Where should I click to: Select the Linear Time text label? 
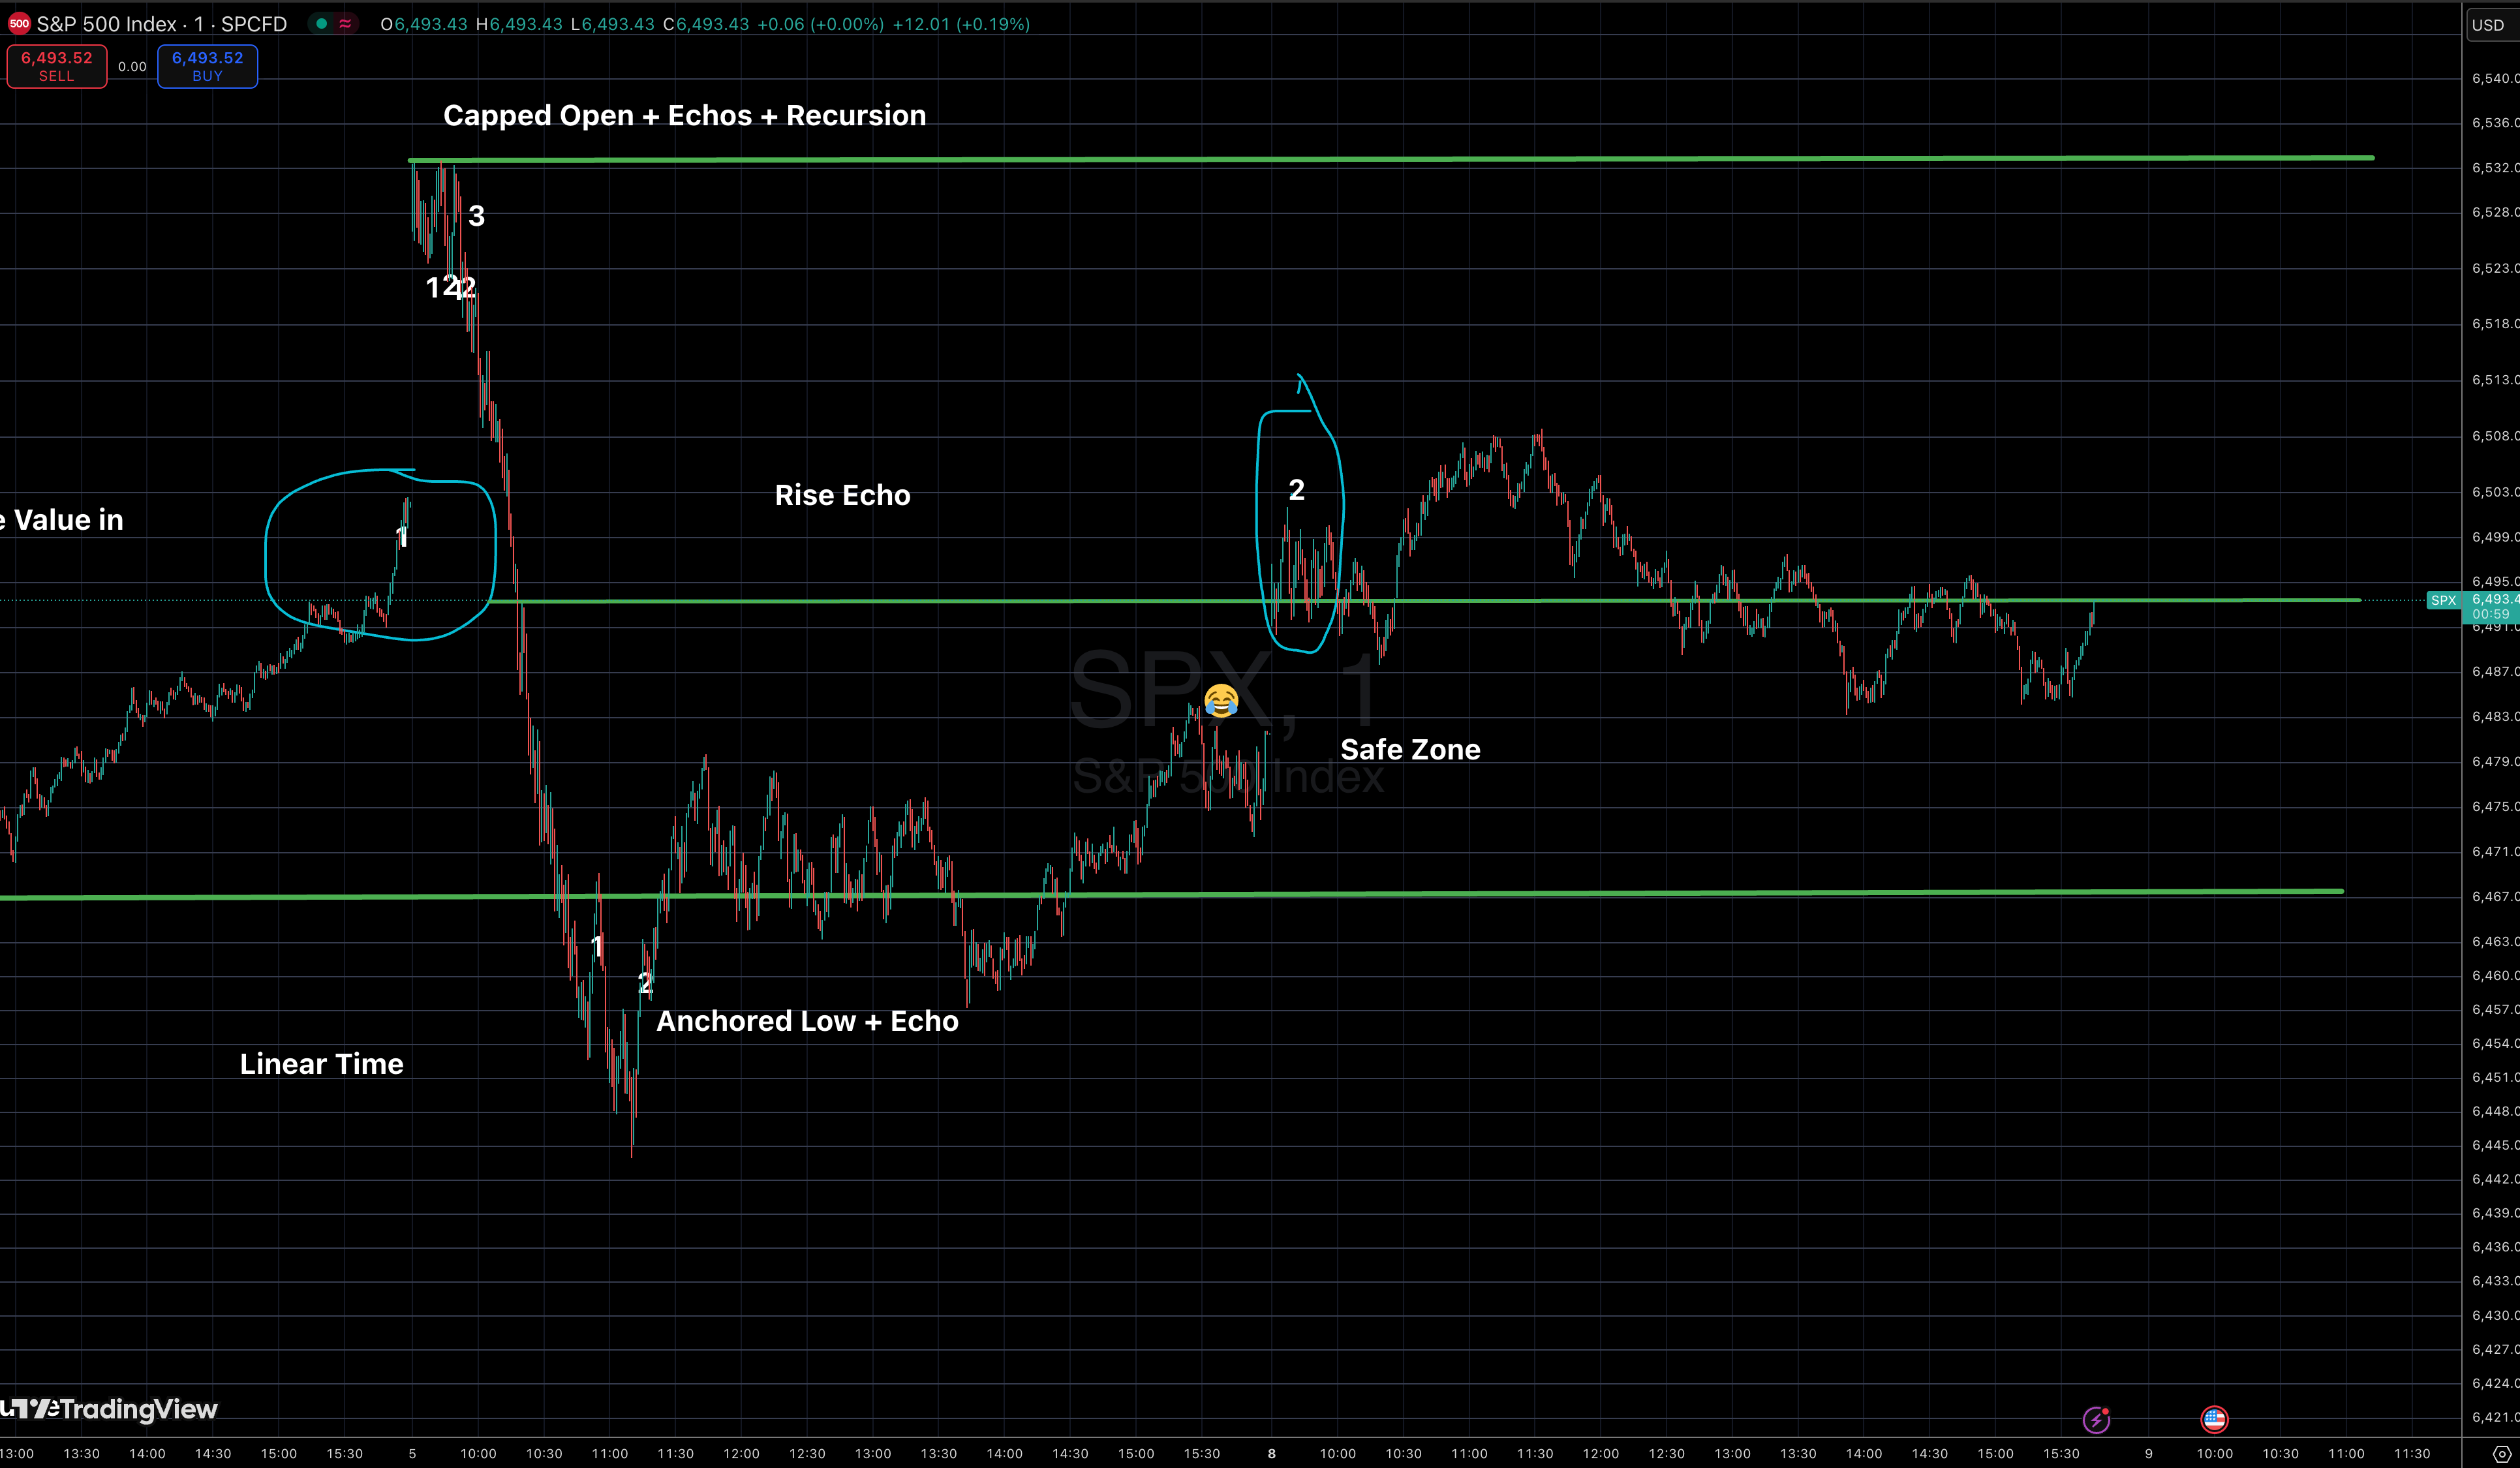click(321, 1064)
